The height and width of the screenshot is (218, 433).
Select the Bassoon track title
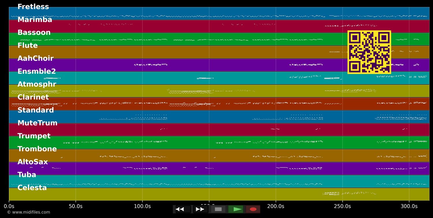(34, 32)
